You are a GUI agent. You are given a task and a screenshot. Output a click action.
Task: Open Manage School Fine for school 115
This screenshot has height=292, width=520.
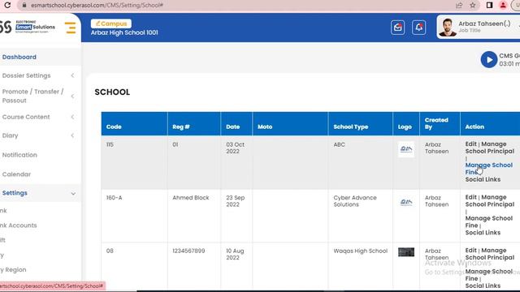tap(489, 169)
